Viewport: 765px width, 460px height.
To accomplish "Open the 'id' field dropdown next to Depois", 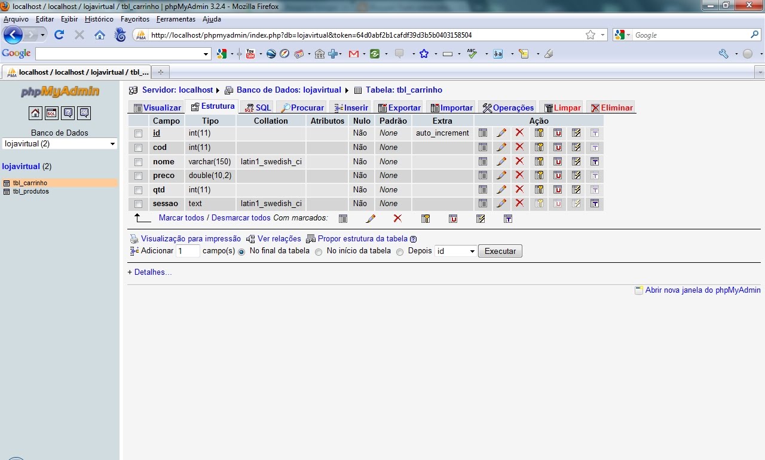I will pyautogui.click(x=454, y=251).
